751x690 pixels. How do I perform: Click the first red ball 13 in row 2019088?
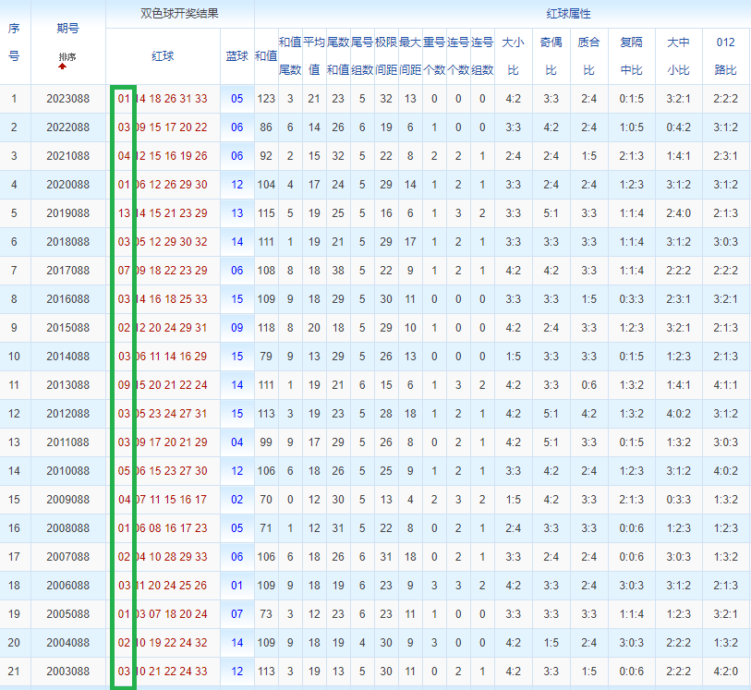click(124, 213)
